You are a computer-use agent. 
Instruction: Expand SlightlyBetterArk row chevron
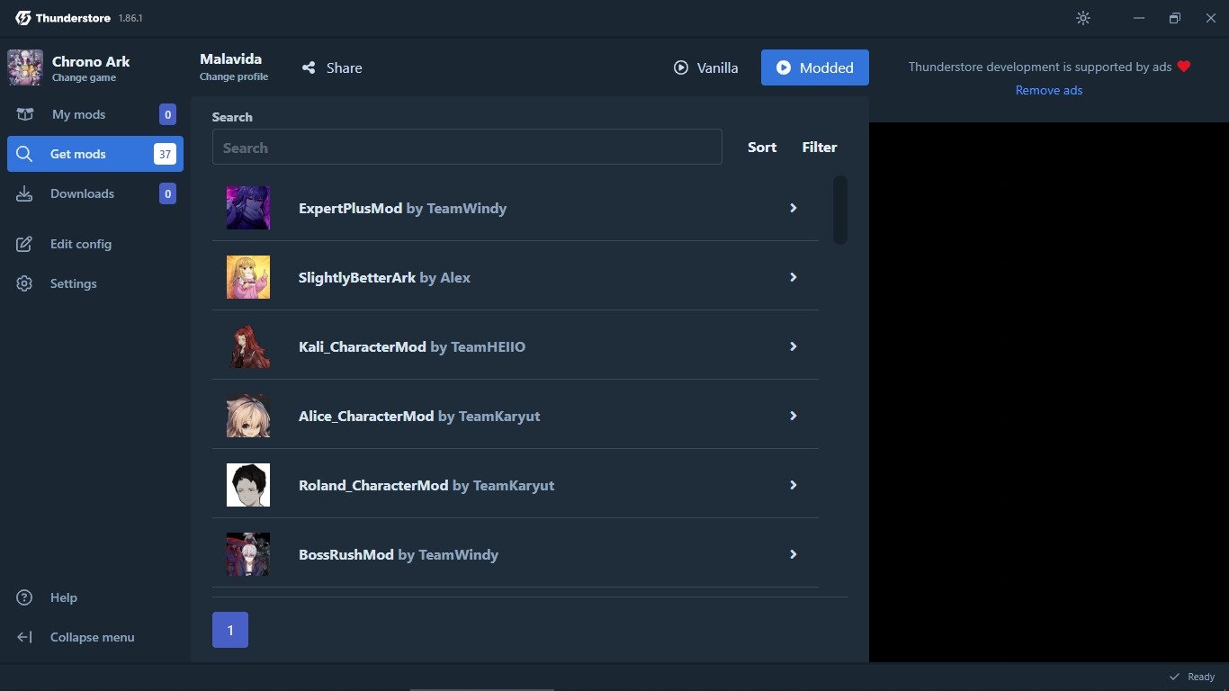coord(794,277)
